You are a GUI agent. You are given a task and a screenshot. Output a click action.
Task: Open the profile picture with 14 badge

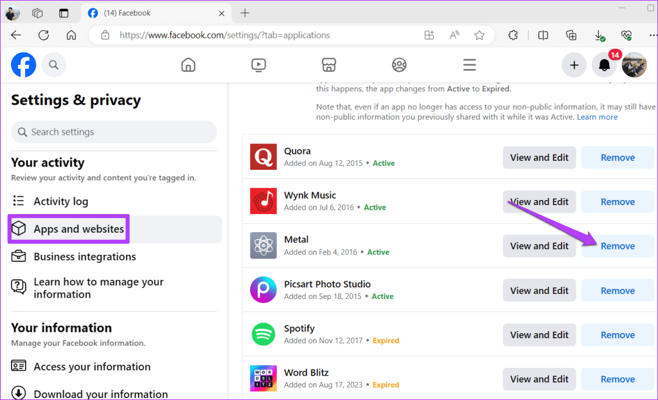[634, 64]
